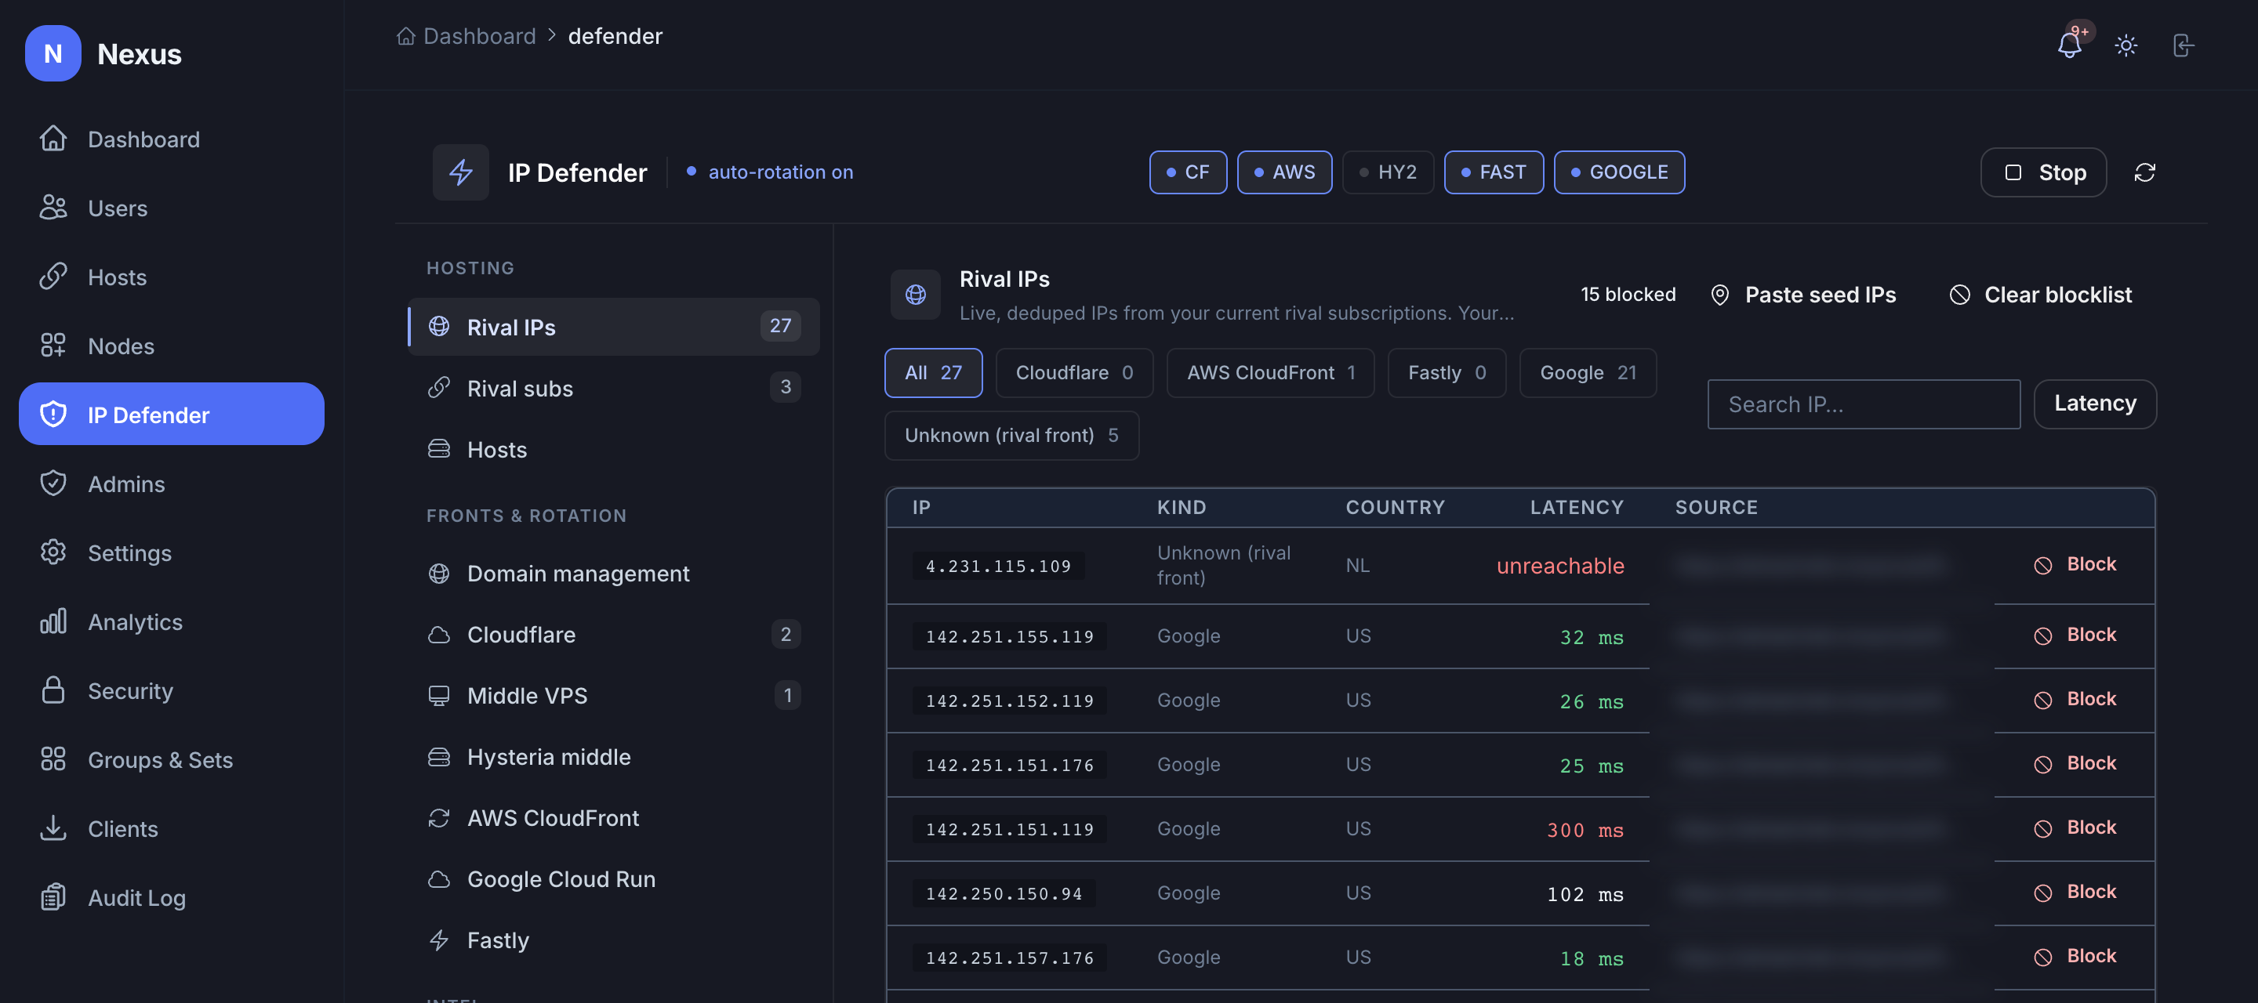The image size is (2258, 1003).
Task: Stop the IP Defender rotation
Action: [x=2043, y=172]
